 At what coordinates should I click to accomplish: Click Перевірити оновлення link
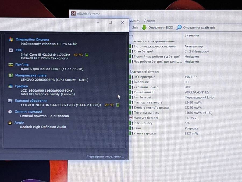point(105,156)
